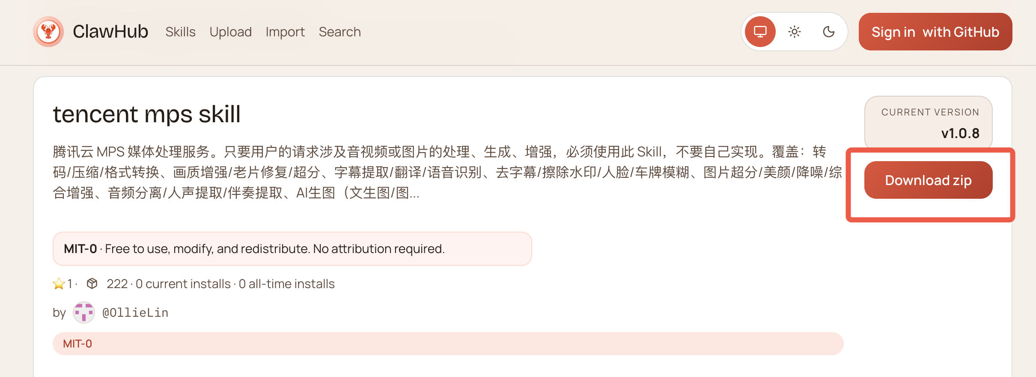
Task: Open the Skills nav item
Action: click(180, 32)
